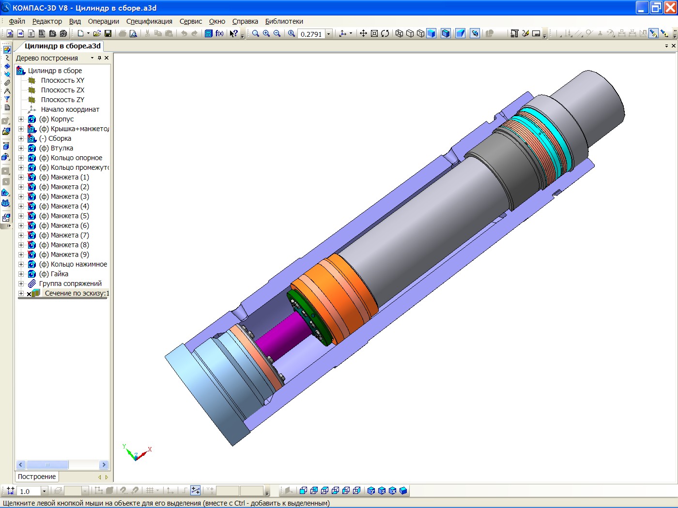
Task: Select the X-axis standard view cube
Action: click(x=392, y=491)
